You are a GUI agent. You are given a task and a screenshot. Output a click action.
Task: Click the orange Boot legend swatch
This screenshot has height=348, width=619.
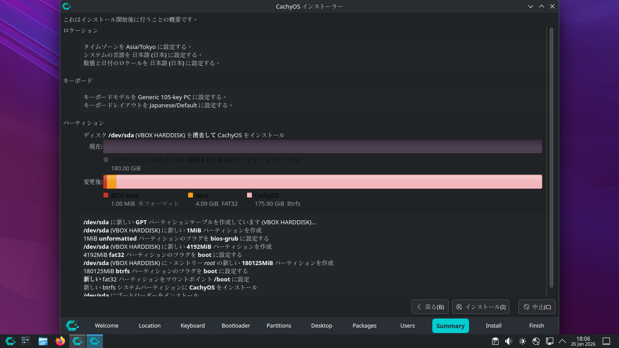[190, 195]
